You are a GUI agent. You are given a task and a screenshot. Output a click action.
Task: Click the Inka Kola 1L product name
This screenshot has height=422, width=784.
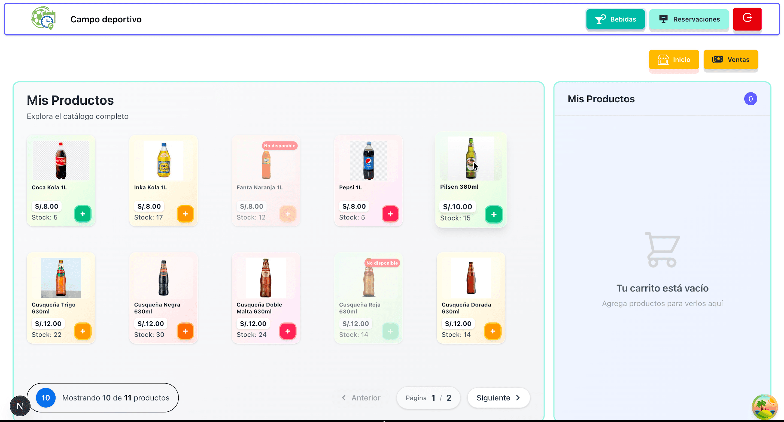click(x=150, y=187)
